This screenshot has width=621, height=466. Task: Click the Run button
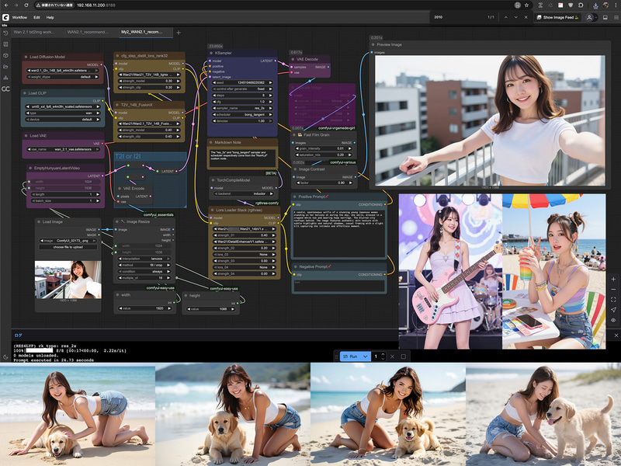point(351,356)
